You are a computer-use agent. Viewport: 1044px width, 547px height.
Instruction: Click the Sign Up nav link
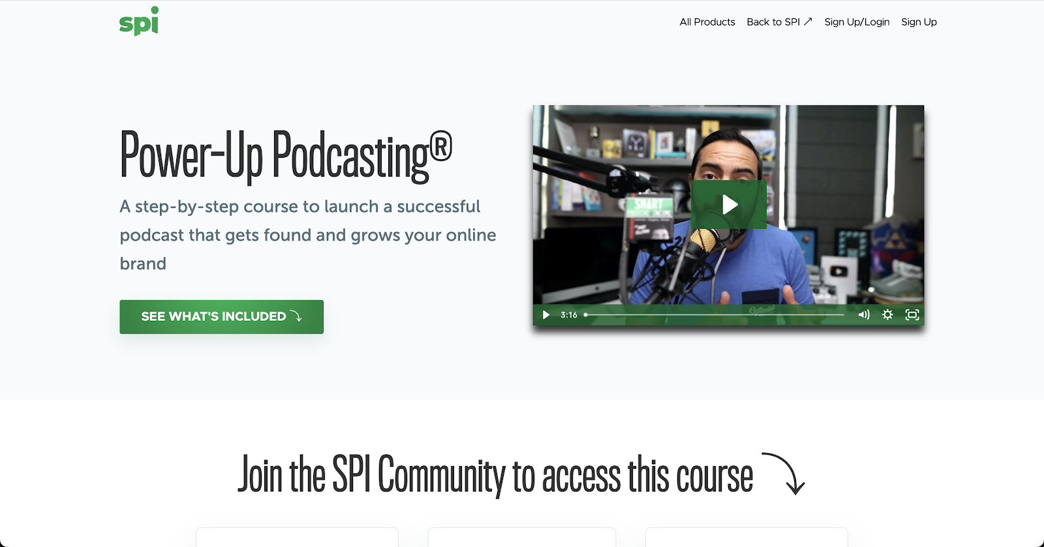pyautogui.click(x=919, y=22)
